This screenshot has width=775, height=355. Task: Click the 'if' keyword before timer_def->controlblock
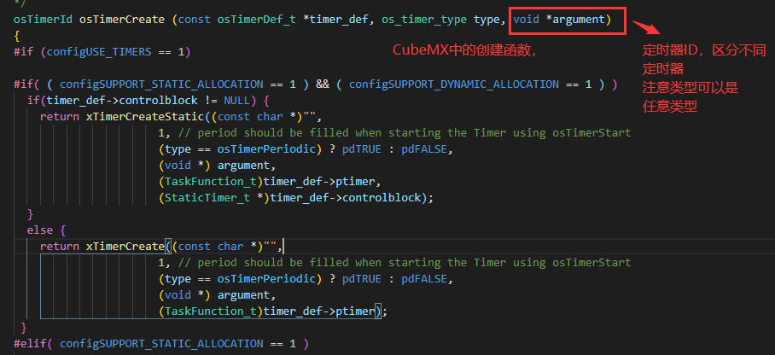tap(33, 101)
